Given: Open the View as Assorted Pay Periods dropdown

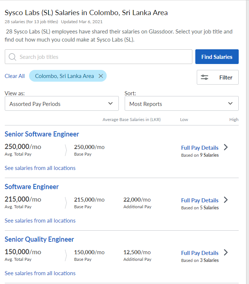Looking at the screenshot, I should [x=62, y=103].
